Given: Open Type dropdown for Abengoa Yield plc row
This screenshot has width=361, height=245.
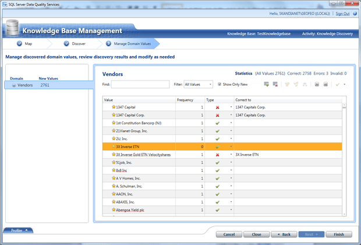Looking at the screenshot, I should [x=231, y=209].
